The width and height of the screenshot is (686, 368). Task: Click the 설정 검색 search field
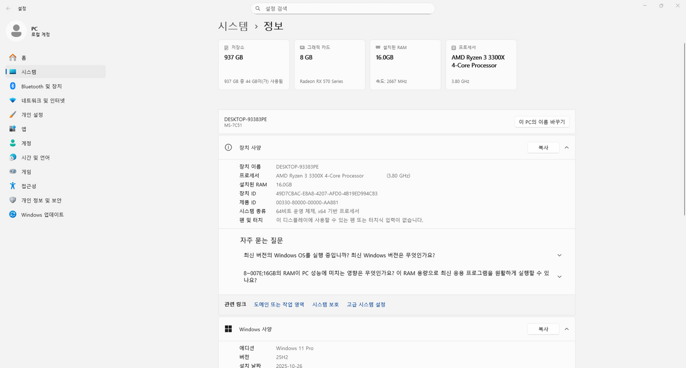(x=343, y=8)
